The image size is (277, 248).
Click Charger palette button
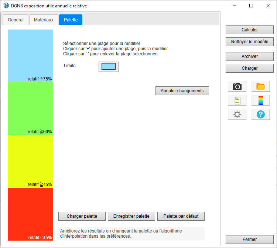click(x=82, y=216)
